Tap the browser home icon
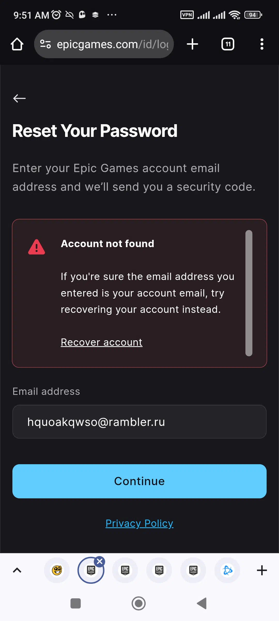 point(17,44)
